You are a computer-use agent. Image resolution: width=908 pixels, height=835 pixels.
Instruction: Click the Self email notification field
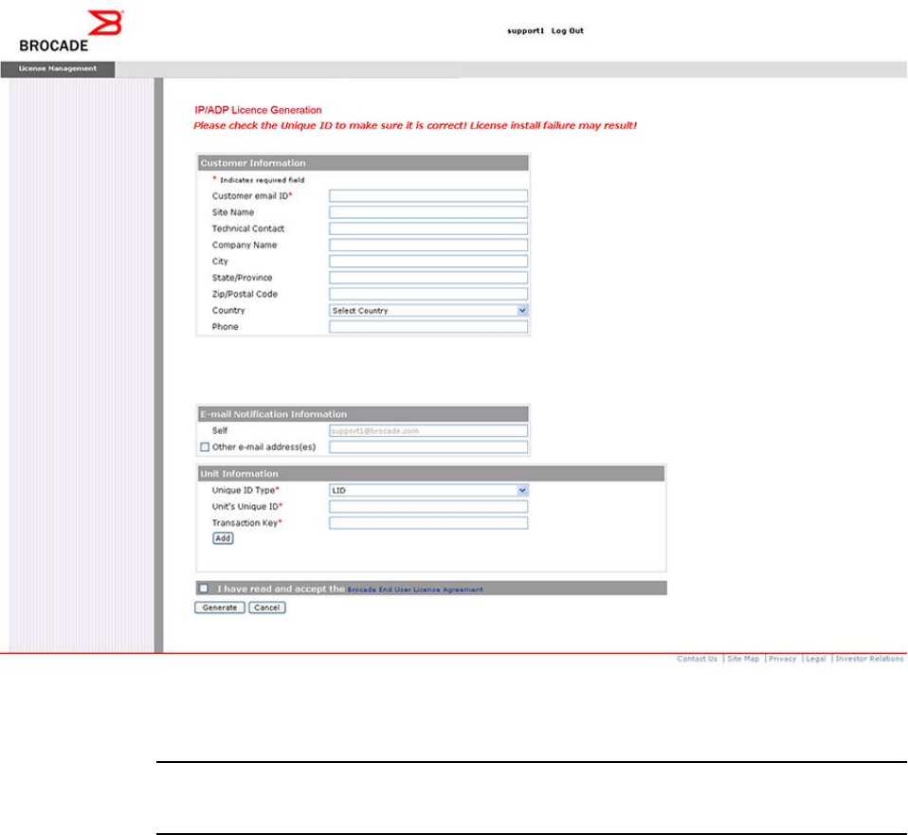428,431
